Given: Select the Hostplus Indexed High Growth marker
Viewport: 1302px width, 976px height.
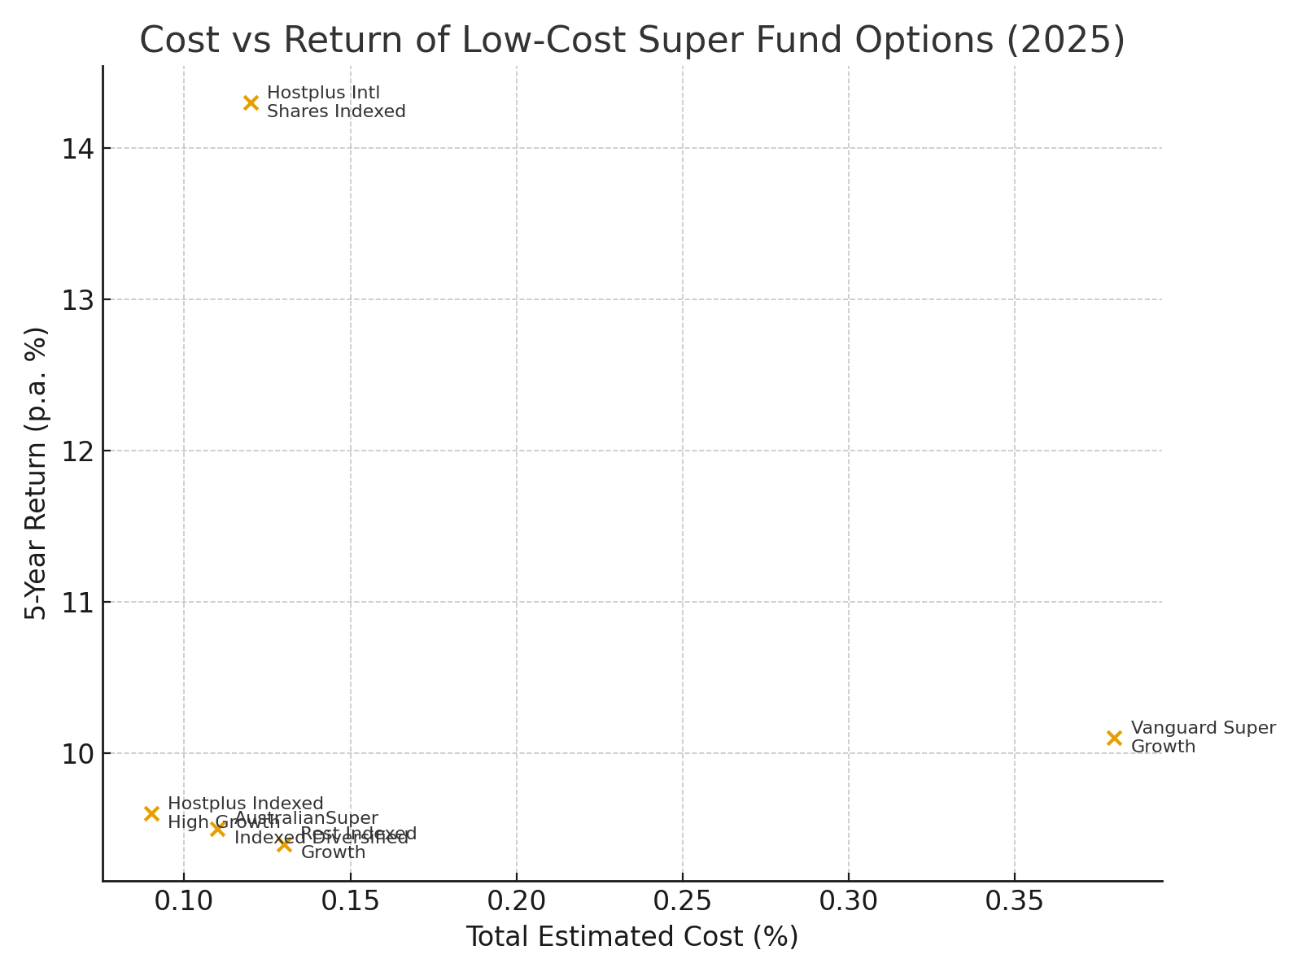Looking at the screenshot, I should click(x=151, y=813).
